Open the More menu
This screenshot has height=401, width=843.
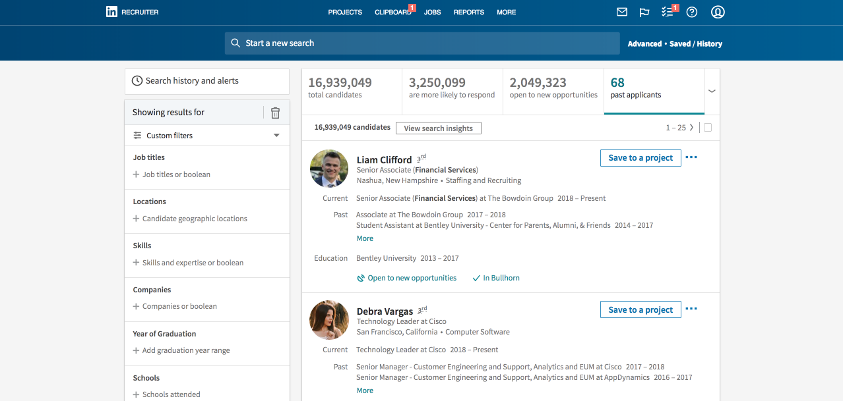(x=507, y=13)
